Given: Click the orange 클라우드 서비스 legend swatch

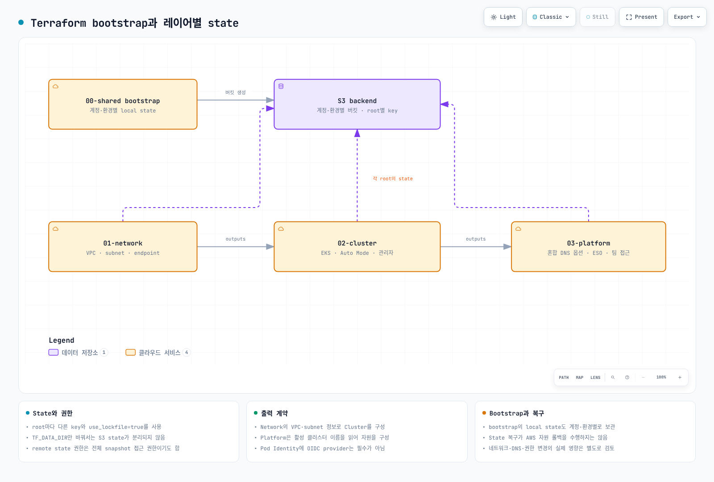Looking at the screenshot, I should point(130,353).
